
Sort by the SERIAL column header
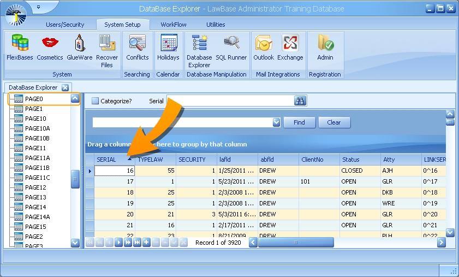[114, 160]
